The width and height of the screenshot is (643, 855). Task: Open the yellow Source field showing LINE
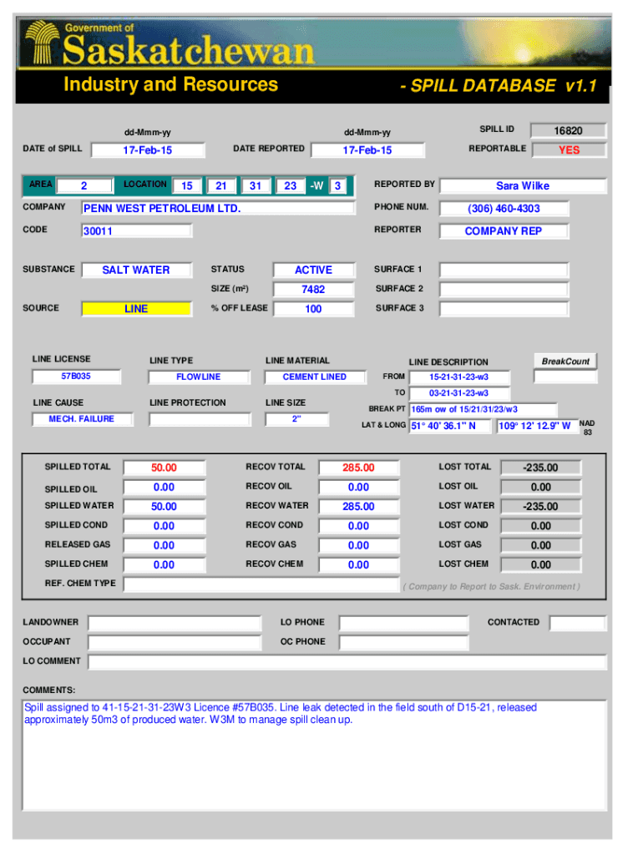tap(135, 309)
